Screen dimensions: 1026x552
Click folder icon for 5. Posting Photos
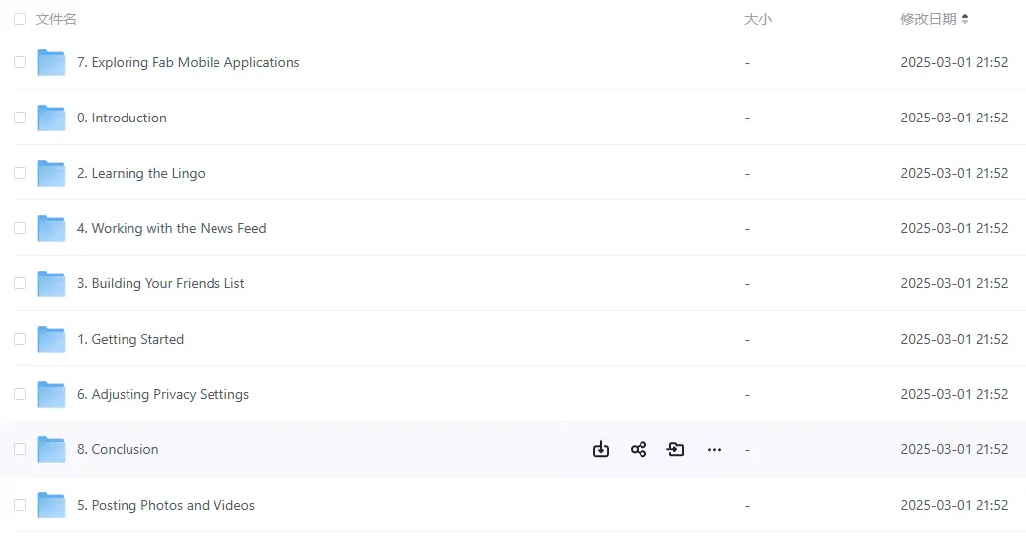point(51,505)
